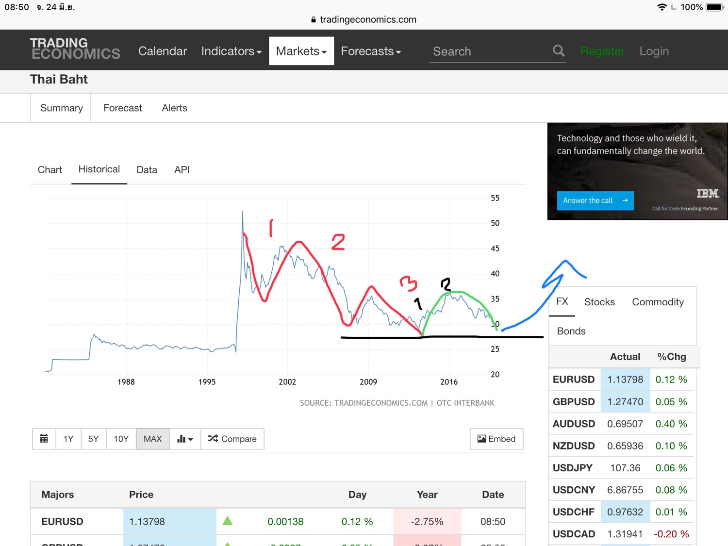The image size is (728, 546).
Task: Click the Actual column header
Action: coord(625,357)
